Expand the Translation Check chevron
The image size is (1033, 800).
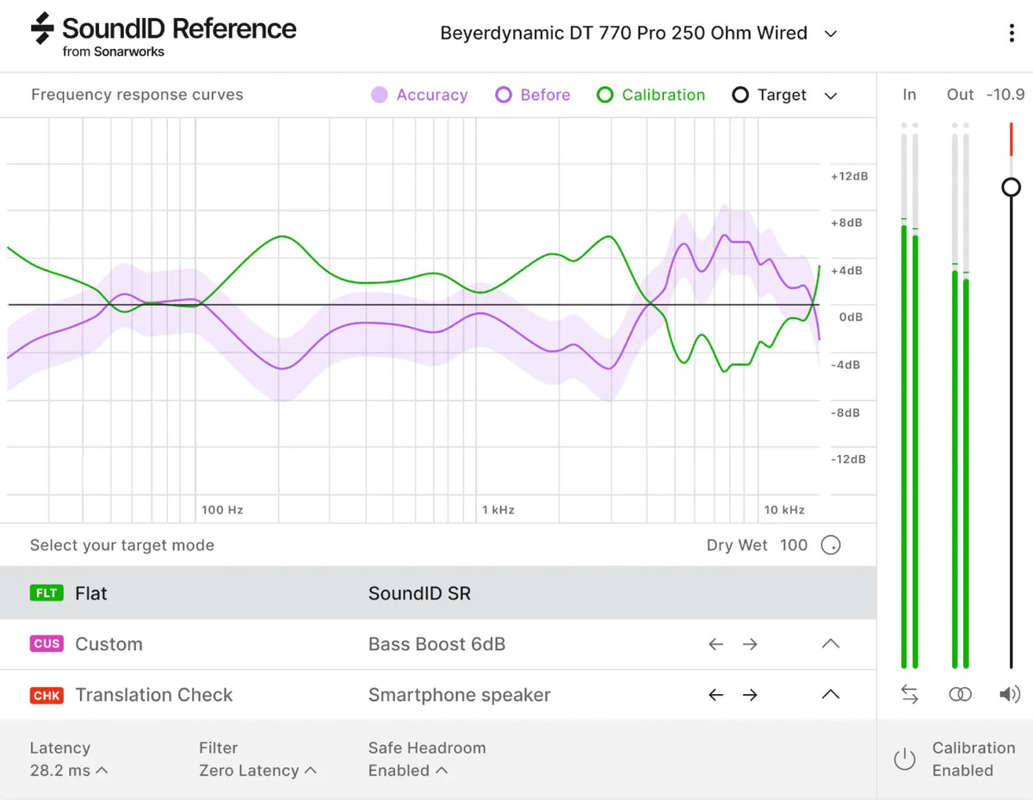pyautogui.click(x=831, y=694)
